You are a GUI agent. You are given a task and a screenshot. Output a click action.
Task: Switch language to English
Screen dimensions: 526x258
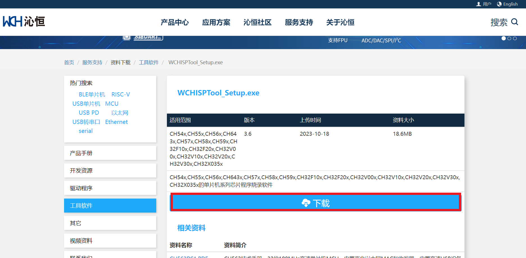tap(507, 4)
